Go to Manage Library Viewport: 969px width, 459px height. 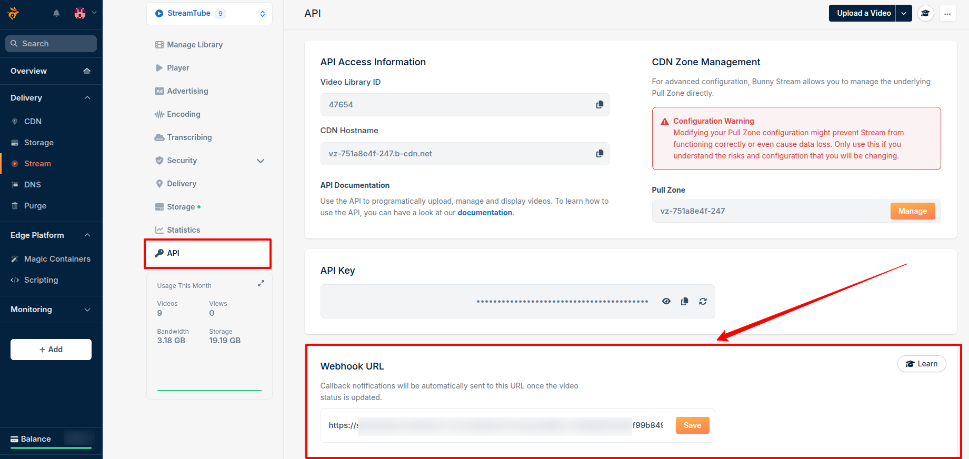194,45
